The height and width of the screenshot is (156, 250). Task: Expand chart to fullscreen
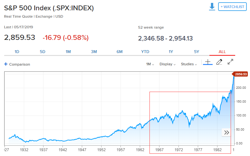(x=230, y=62)
